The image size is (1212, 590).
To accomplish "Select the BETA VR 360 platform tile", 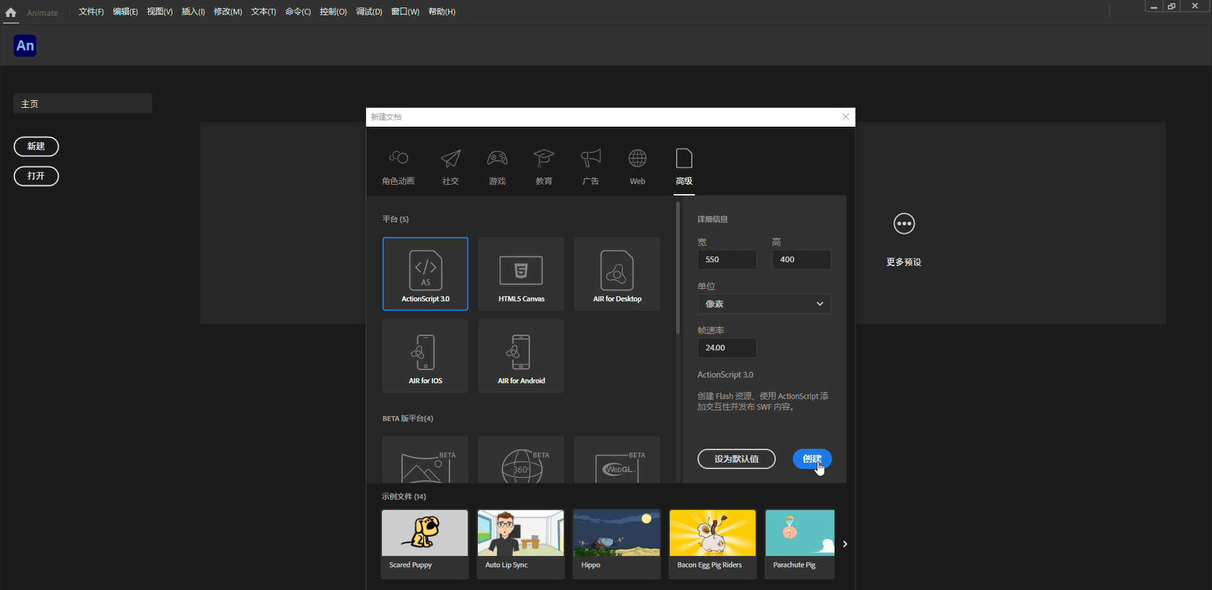I will (521, 460).
